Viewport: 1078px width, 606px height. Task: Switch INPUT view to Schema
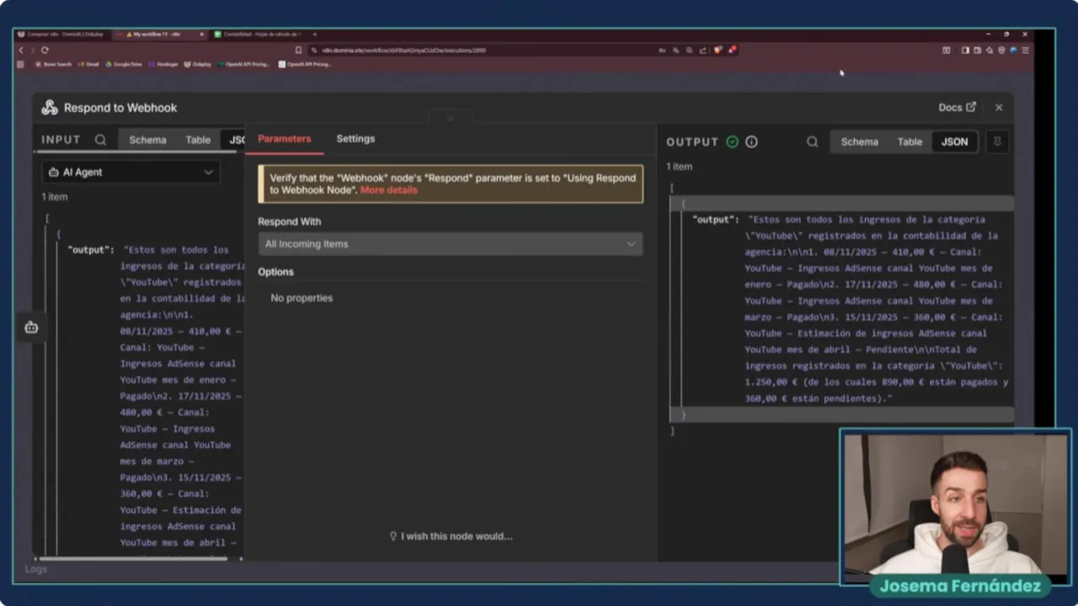pyautogui.click(x=147, y=140)
